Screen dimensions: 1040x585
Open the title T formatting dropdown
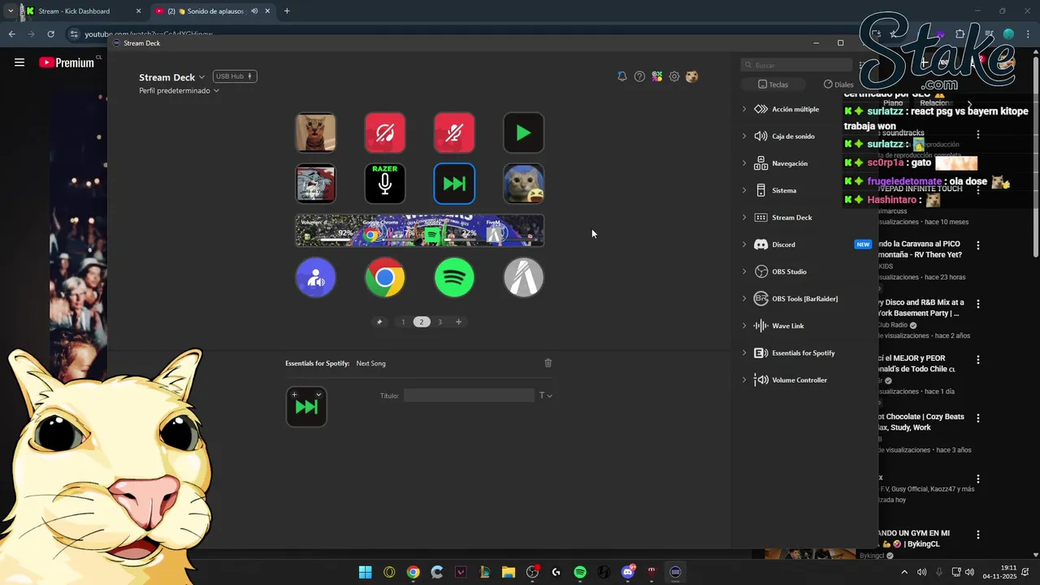546,396
